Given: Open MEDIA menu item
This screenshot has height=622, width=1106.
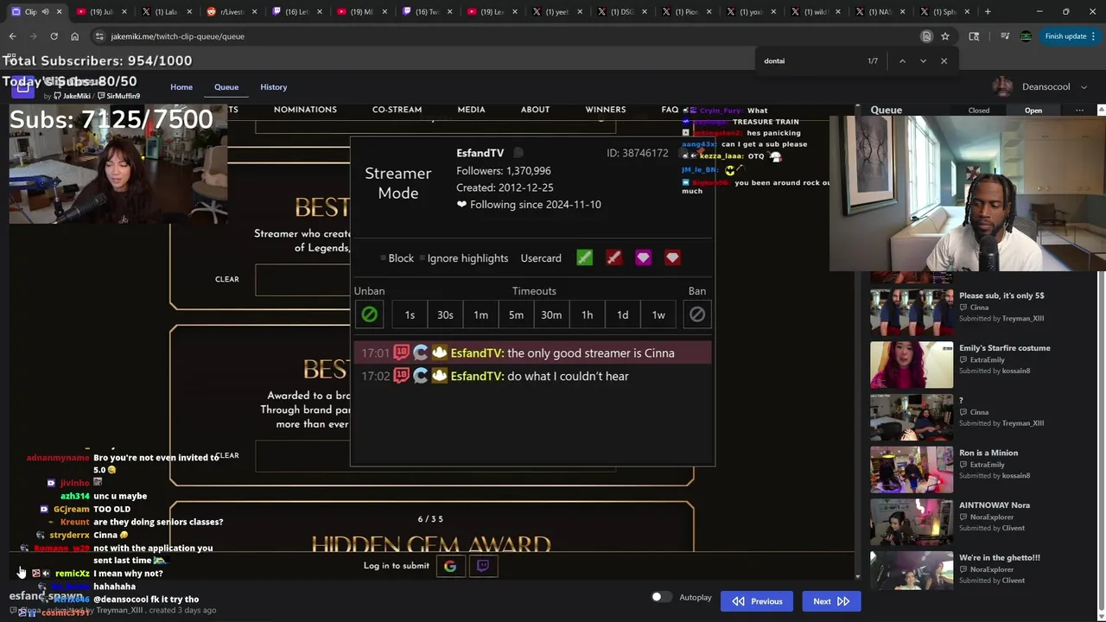Looking at the screenshot, I should click(x=471, y=110).
